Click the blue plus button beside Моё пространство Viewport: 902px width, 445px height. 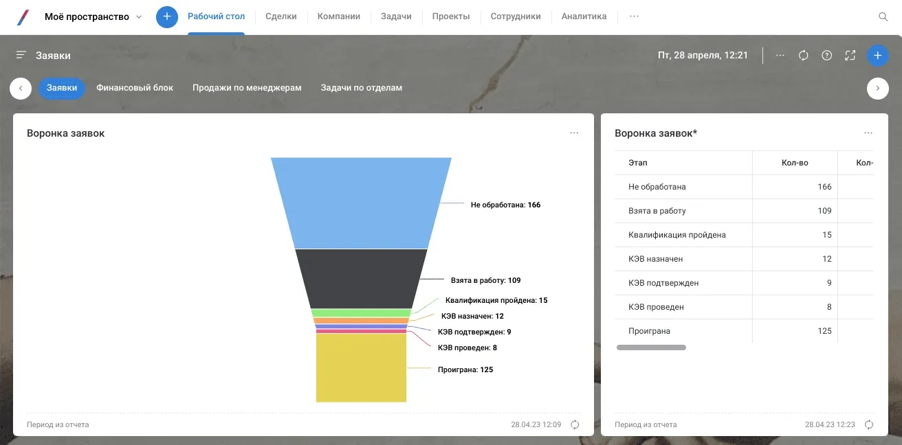(167, 16)
